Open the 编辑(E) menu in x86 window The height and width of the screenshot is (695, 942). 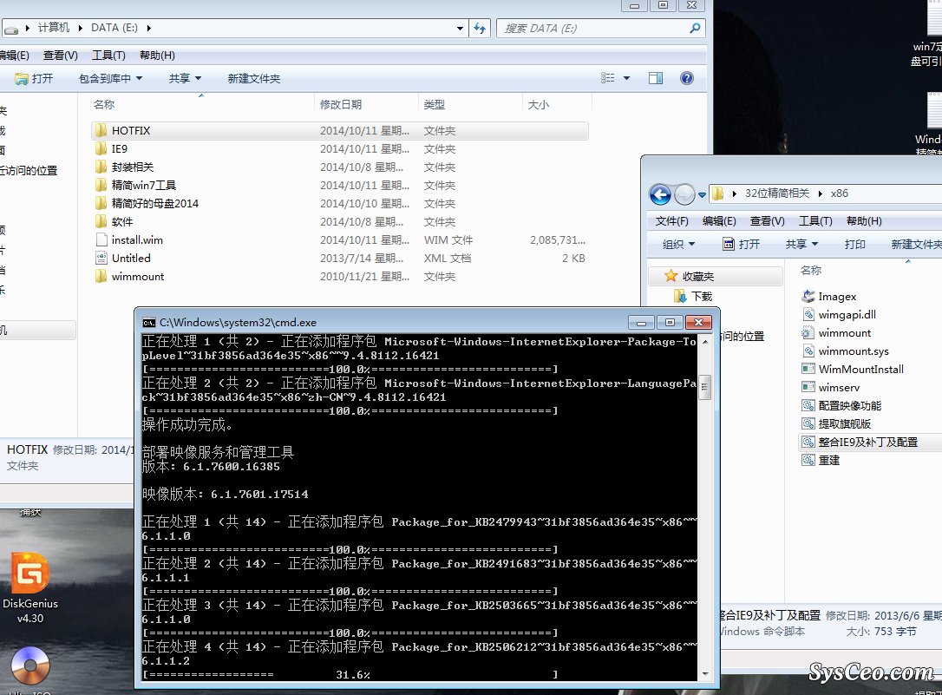(719, 221)
